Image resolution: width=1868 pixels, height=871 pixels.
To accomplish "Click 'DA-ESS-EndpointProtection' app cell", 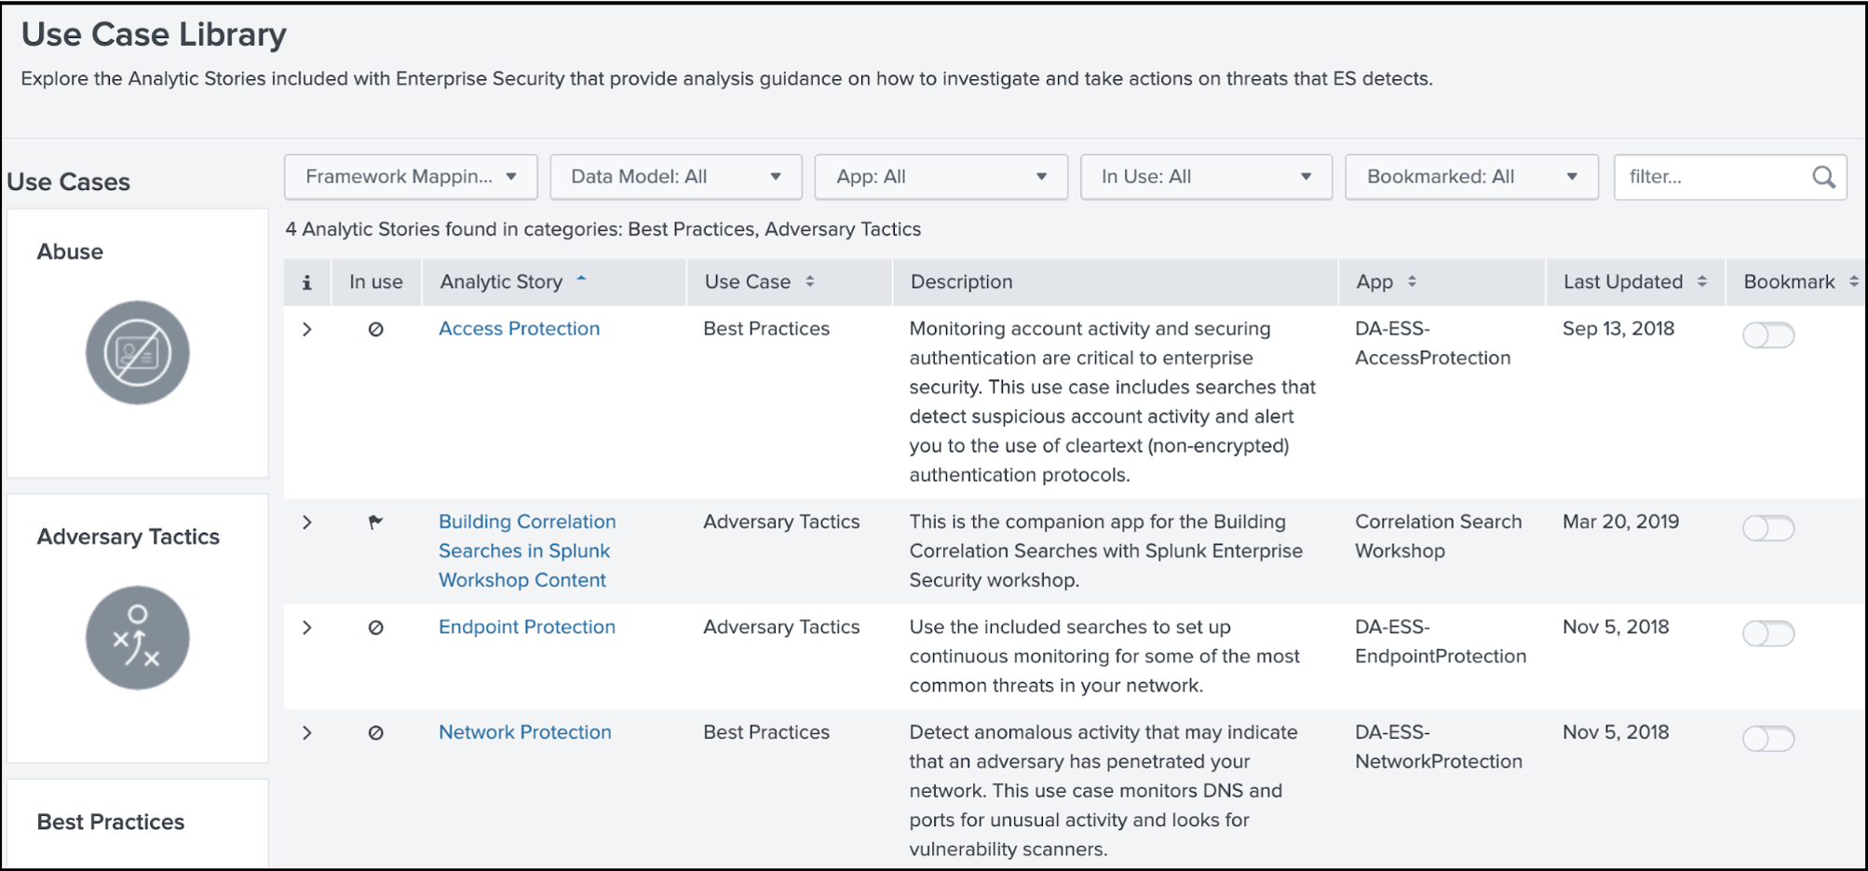I will 1441,641.
